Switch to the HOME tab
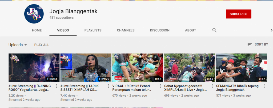Image resolution: width=273 pixels, height=108 pixels. [37, 30]
